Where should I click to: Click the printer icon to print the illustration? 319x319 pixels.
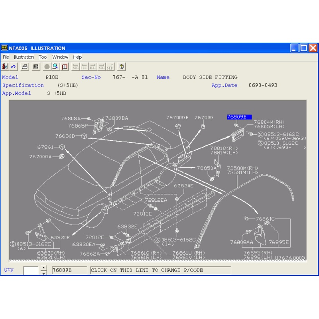click(25, 67)
